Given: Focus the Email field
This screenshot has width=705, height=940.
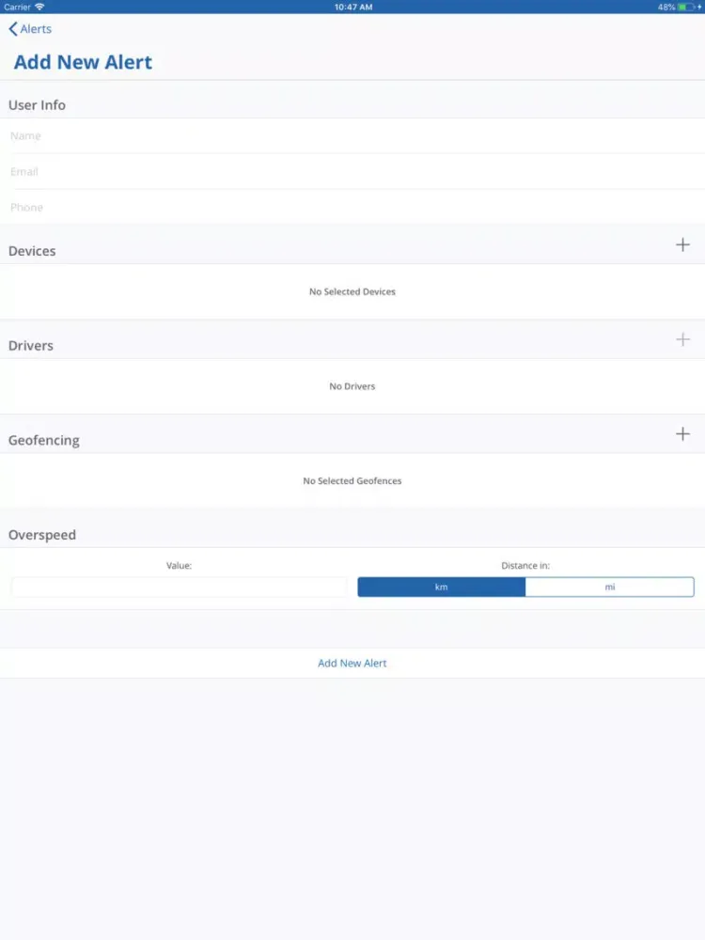Looking at the screenshot, I should tap(352, 171).
